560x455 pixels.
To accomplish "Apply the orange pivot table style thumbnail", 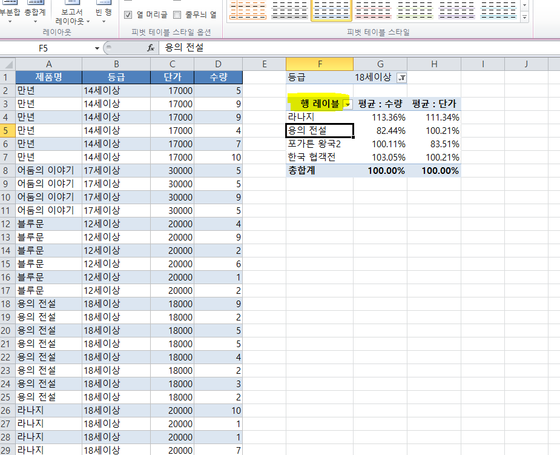I will coord(247,10).
